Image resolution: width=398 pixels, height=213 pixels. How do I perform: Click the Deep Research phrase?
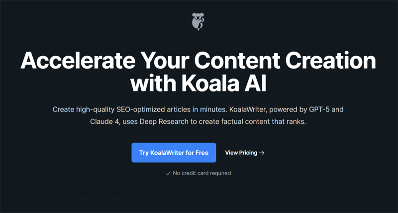coord(164,121)
